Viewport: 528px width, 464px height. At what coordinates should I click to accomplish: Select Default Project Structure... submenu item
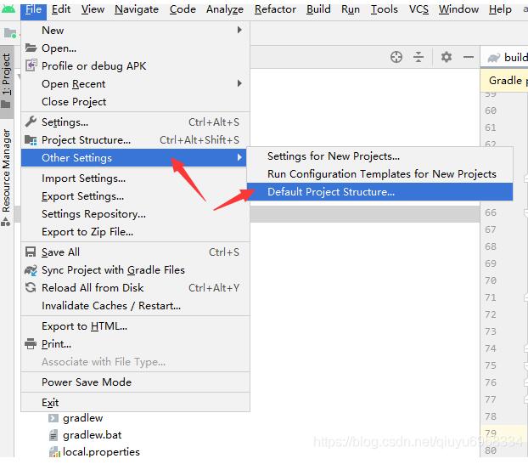pos(379,192)
